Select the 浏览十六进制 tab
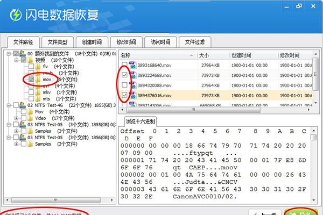The height and width of the screenshot is (215, 323). [x=141, y=121]
